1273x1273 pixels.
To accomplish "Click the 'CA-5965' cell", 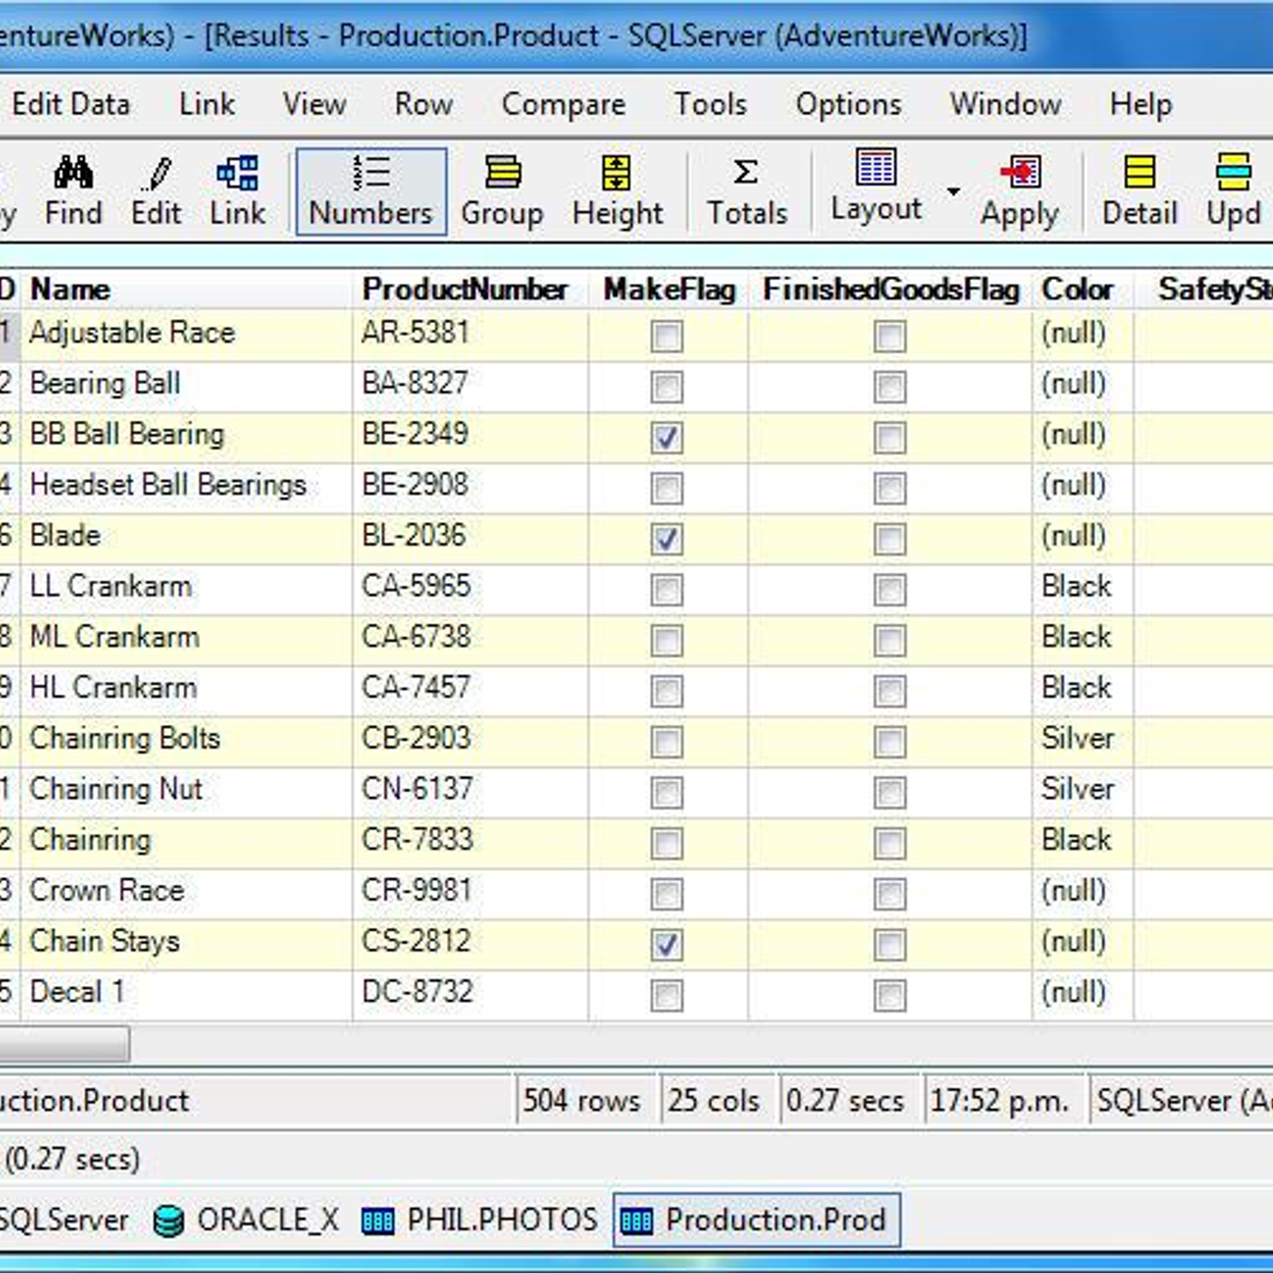I will [x=470, y=588].
